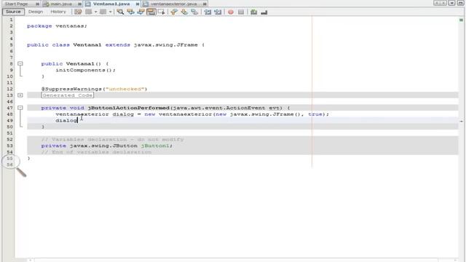
Task: Click the current-line mark in the right error stripe
Action: pos(461,122)
